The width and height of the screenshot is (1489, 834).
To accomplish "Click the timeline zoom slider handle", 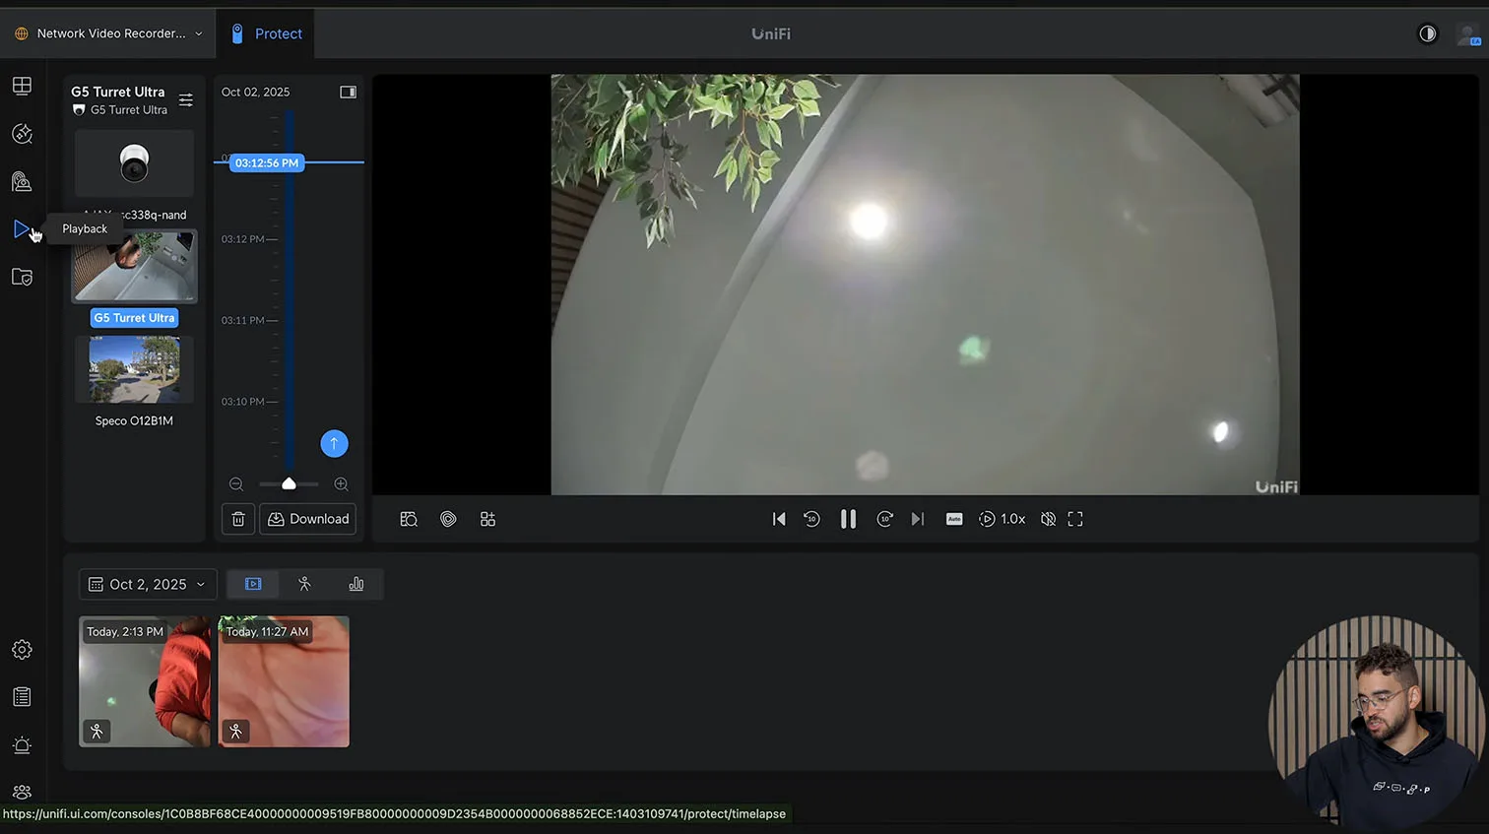I will [289, 483].
